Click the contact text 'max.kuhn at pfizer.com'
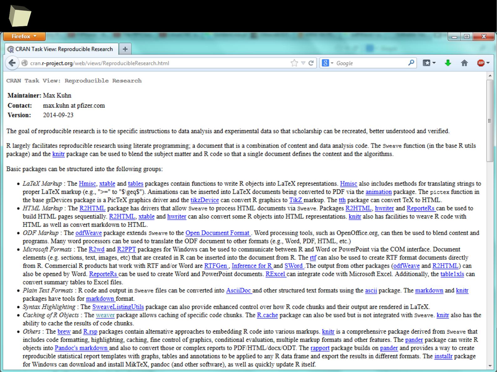This screenshot has height=372, width=497. pyautogui.click(x=74, y=106)
